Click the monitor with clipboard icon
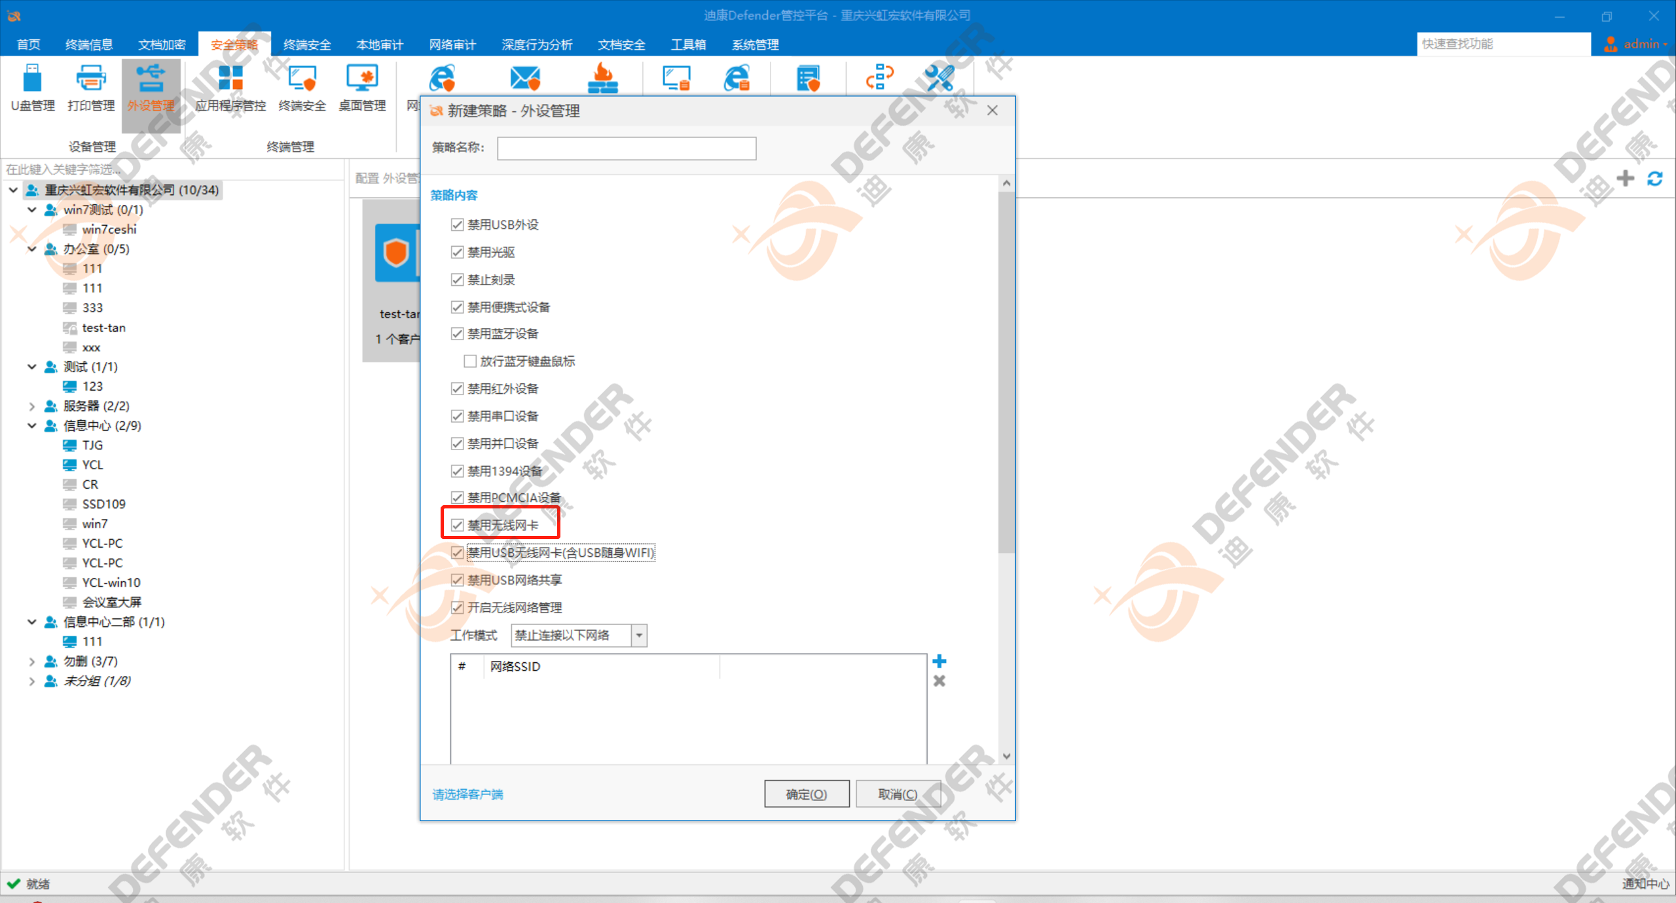Image resolution: width=1676 pixels, height=903 pixels. pyautogui.click(x=676, y=79)
